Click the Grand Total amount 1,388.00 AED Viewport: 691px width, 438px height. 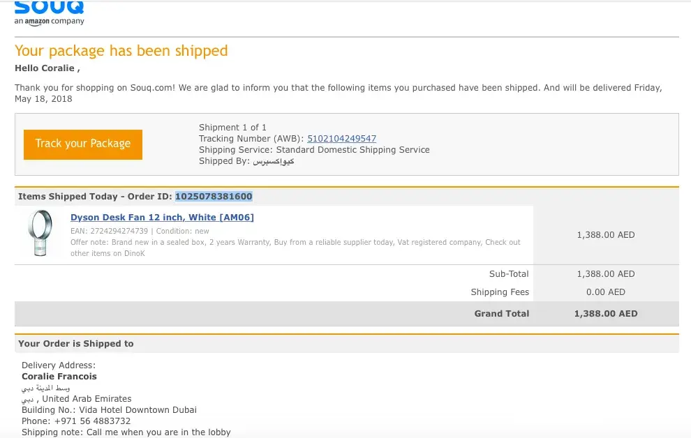click(x=605, y=314)
